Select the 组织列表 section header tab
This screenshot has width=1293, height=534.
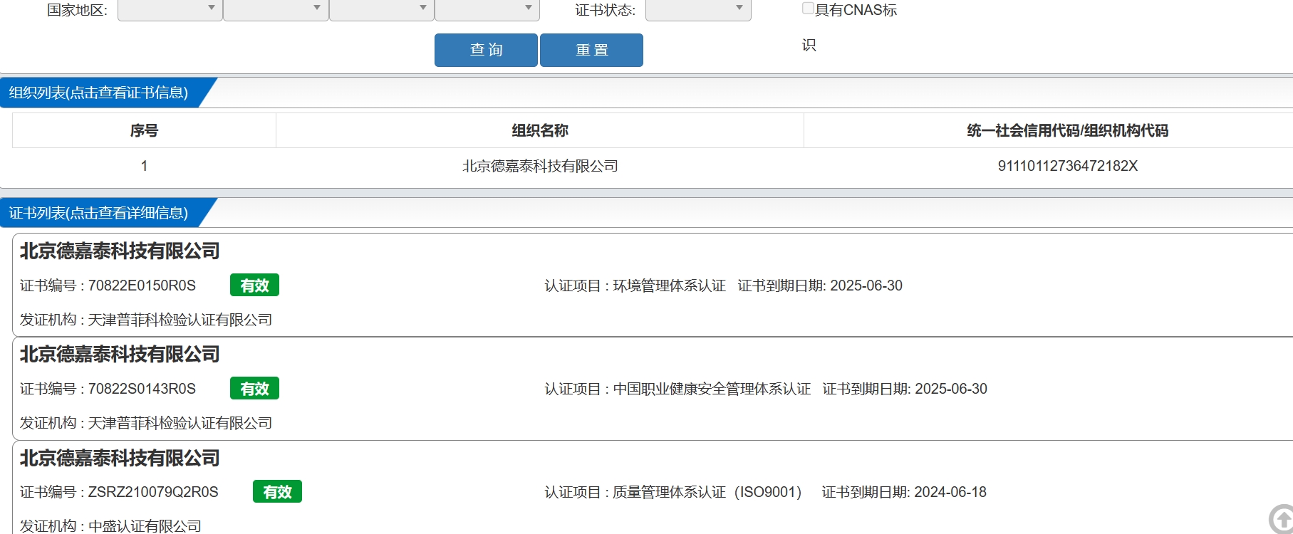tap(100, 93)
